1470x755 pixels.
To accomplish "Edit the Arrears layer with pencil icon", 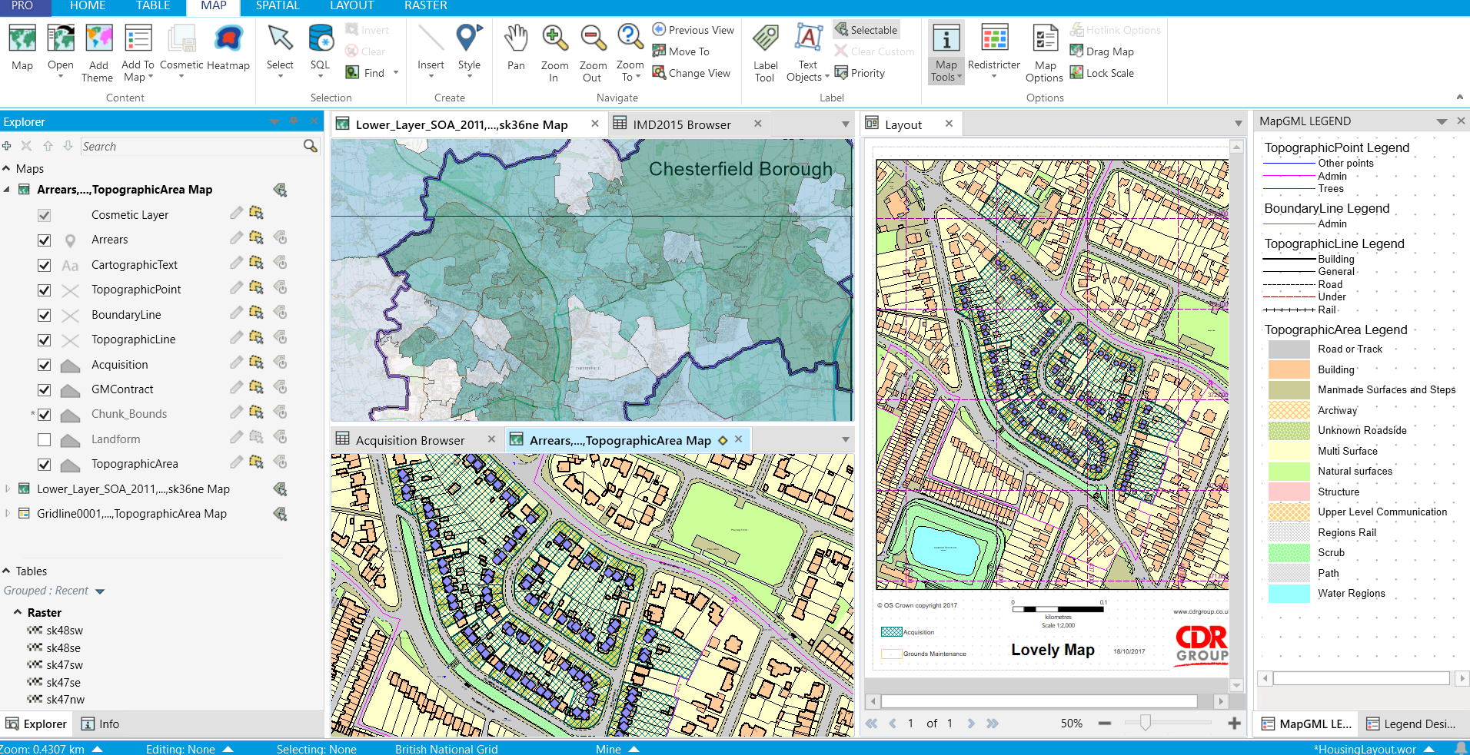I will point(236,237).
